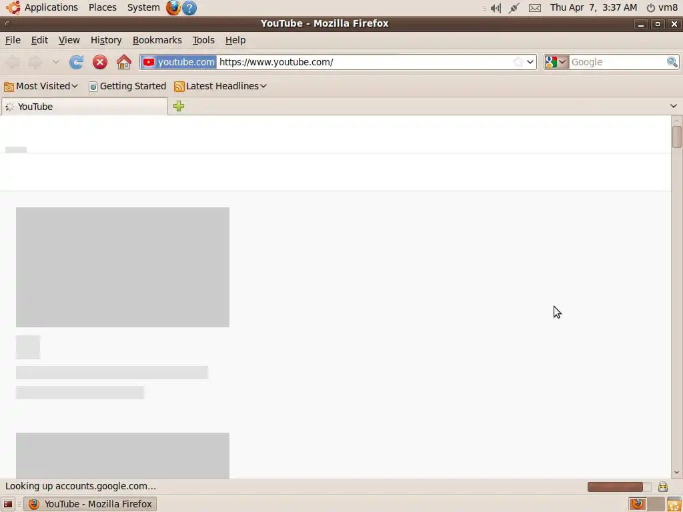Click the square channel avatar placeholder
Screen dimensions: 683x512
coord(28,347)
